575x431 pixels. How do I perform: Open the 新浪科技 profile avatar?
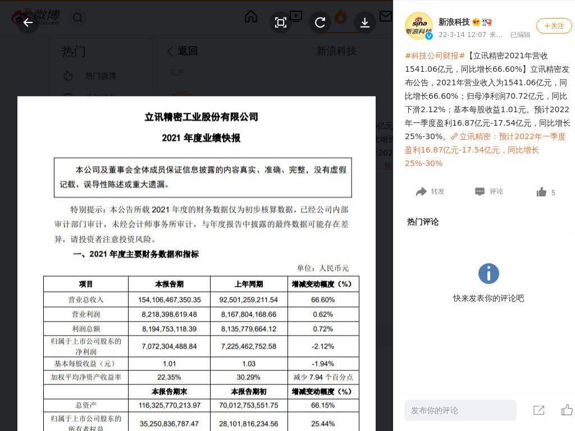tap(419, 26)
